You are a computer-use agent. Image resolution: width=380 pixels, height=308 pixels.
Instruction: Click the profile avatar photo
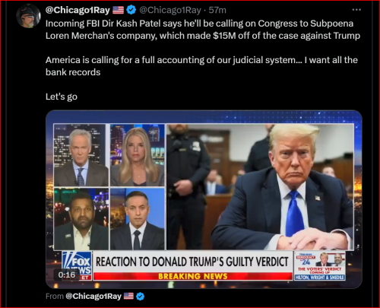(28, 16)
